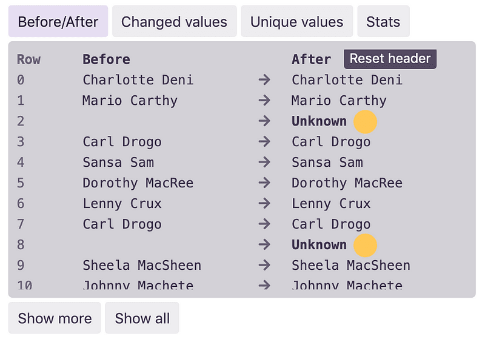Click the Reset header button

coord(390,59)
